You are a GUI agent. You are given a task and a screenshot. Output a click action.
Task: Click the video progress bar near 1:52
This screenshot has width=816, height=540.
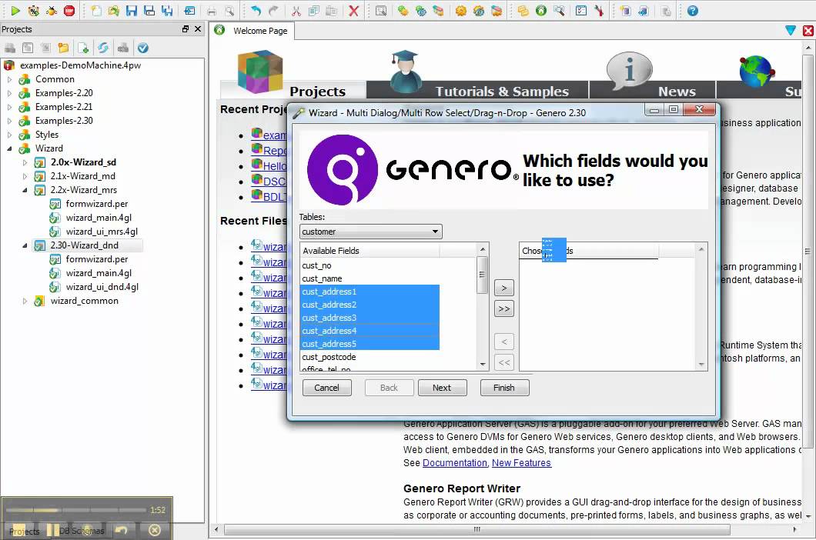click(76, 510)
